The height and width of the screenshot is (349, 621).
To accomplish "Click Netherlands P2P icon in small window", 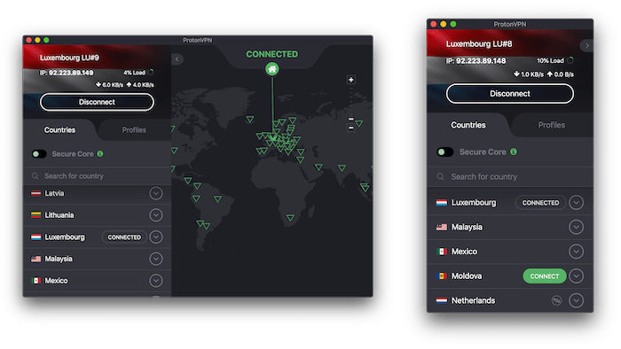I will pyautogui.click(x=556, y=301).
